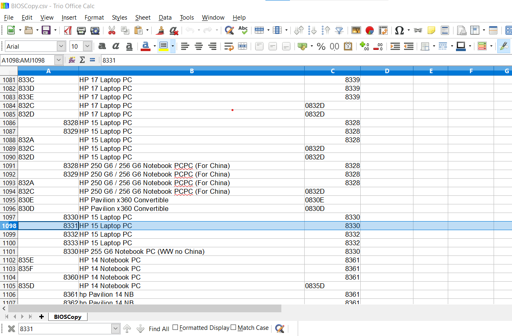512x336 pixels.
Task: Expand the special character dropdown arrow
Action: pyautogui.click(x=408, y=30)
